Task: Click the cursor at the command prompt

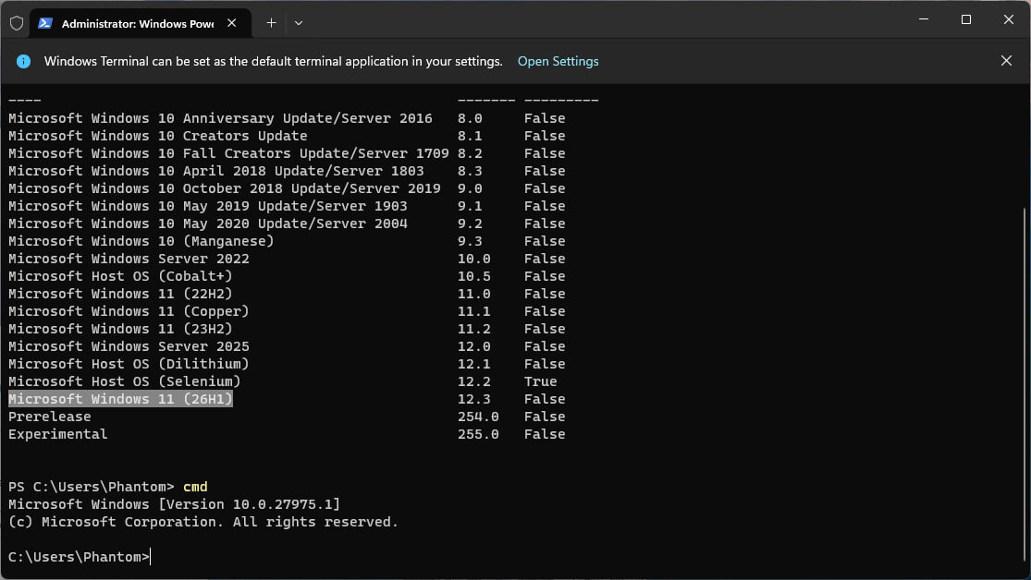Action: coord(150,556)
